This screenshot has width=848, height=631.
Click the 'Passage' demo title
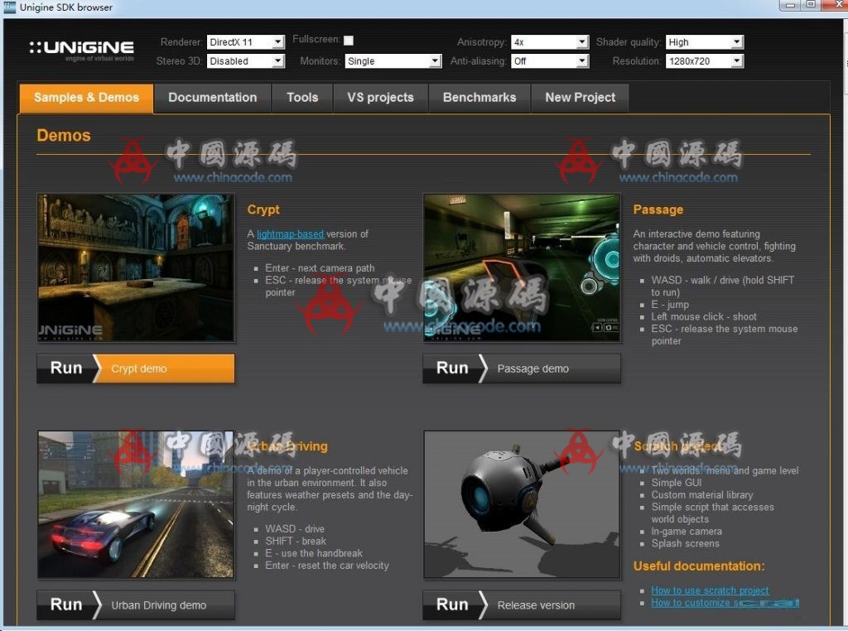[x=658, y=210]
